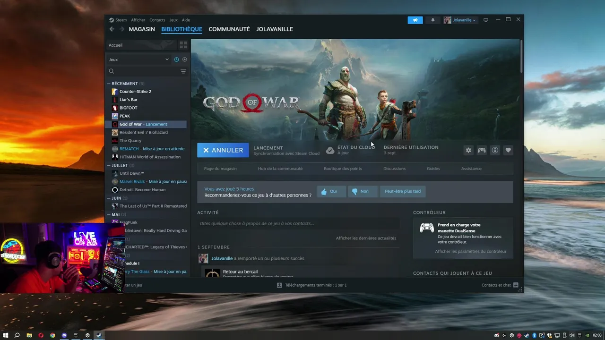Toggle ready-to-play filter icon

click(x=184, y=59)
